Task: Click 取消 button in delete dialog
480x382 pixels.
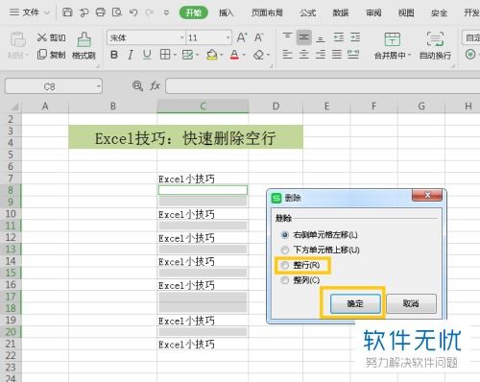Action: tap(411, 303)
